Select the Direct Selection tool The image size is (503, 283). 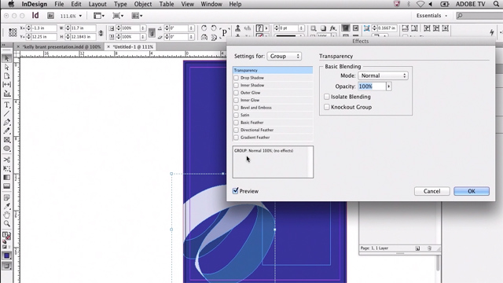[x=7, y=67]
